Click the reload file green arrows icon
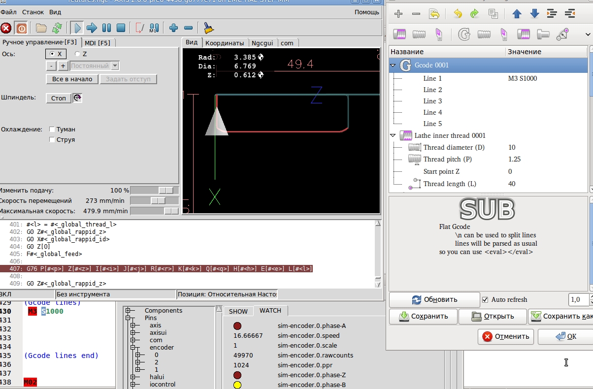Image resolution: width=593 pixels, height=389 pixels. click(57, 28)
